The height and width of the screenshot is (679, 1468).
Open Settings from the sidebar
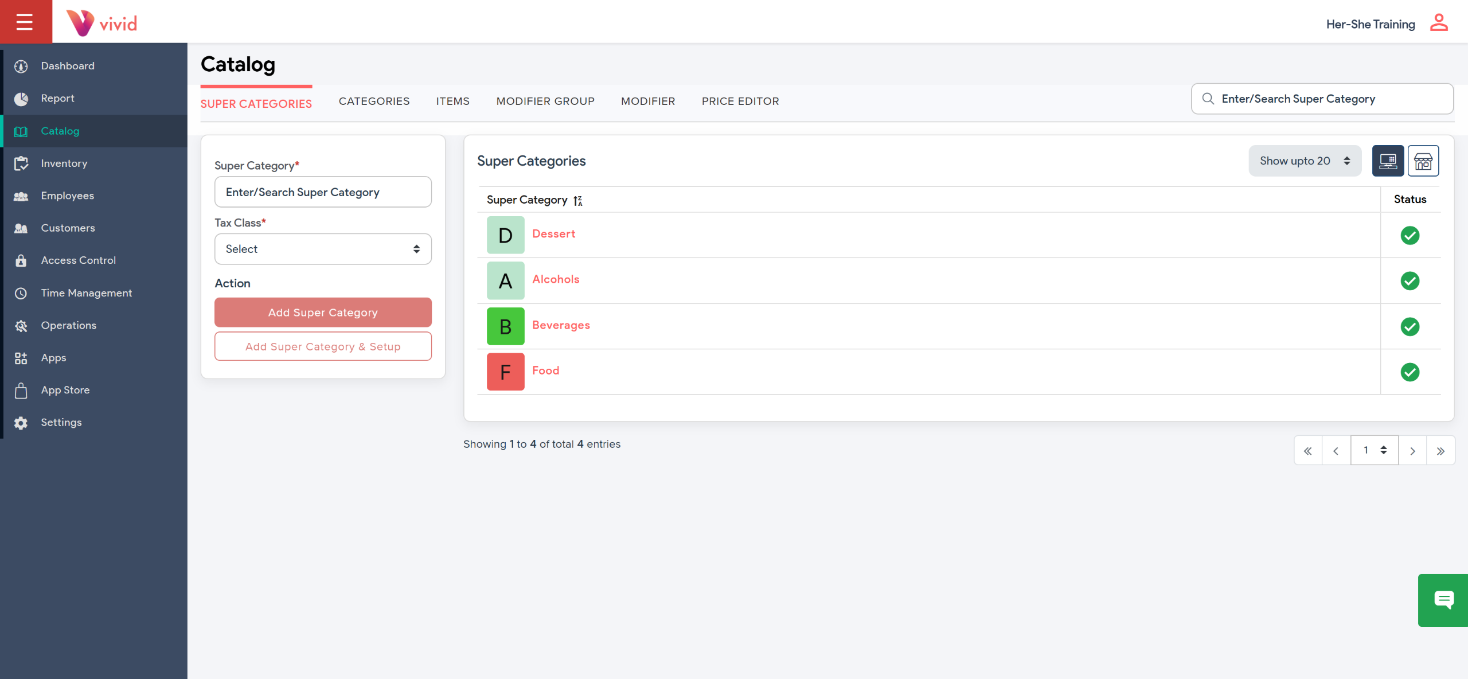point(61,423)
